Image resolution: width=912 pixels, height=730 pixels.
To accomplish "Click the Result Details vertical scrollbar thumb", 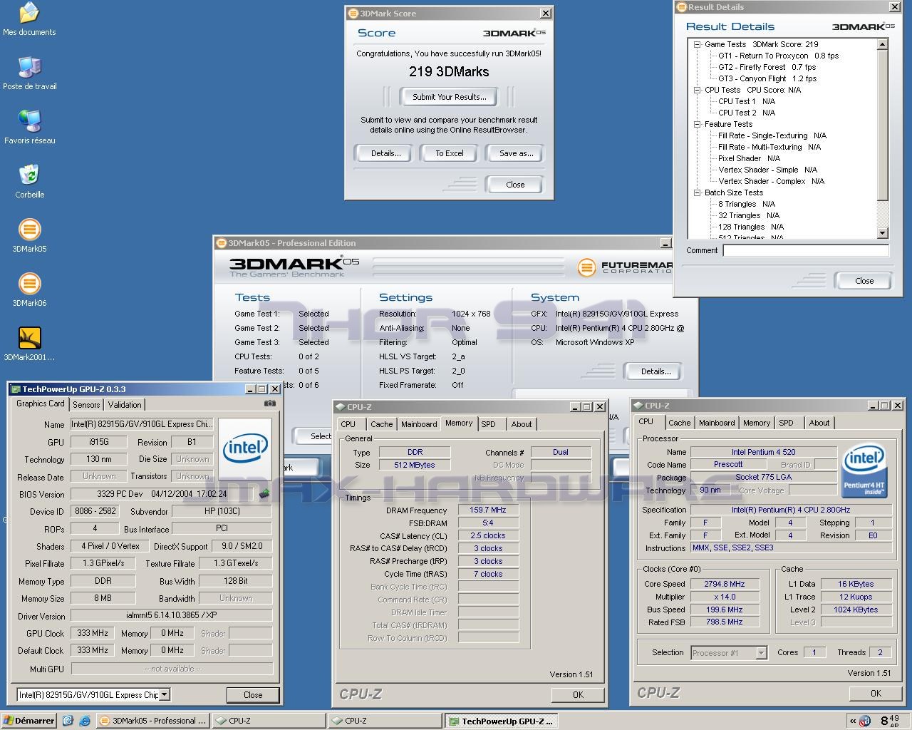I will click(x=883, y=125).
